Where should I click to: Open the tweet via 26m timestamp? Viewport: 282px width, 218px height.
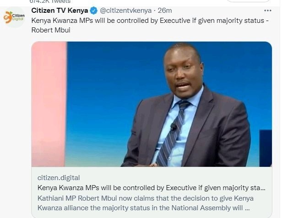pyautogui.click(x=165, y=11)
